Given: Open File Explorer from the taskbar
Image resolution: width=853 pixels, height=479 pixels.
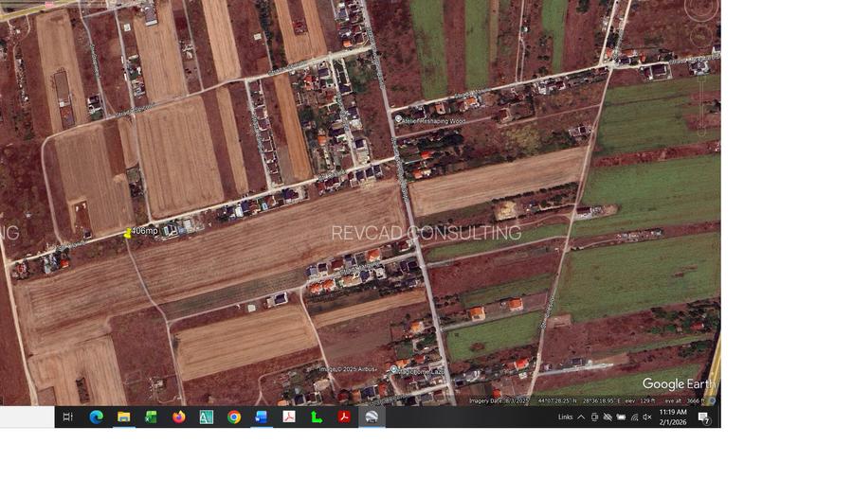Looking at the screenshot, I should click(x=123, y=417).
